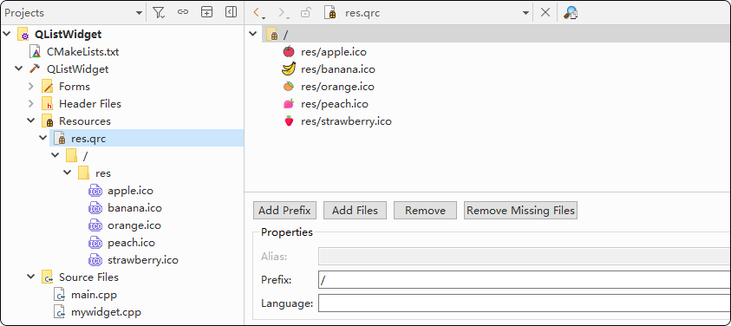Click the QListWidget hammer build icon

coord(35,68)
